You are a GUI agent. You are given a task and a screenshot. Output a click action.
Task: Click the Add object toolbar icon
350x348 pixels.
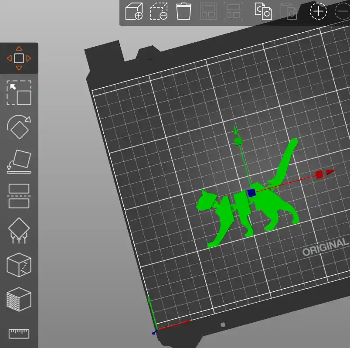click(134, 11)
